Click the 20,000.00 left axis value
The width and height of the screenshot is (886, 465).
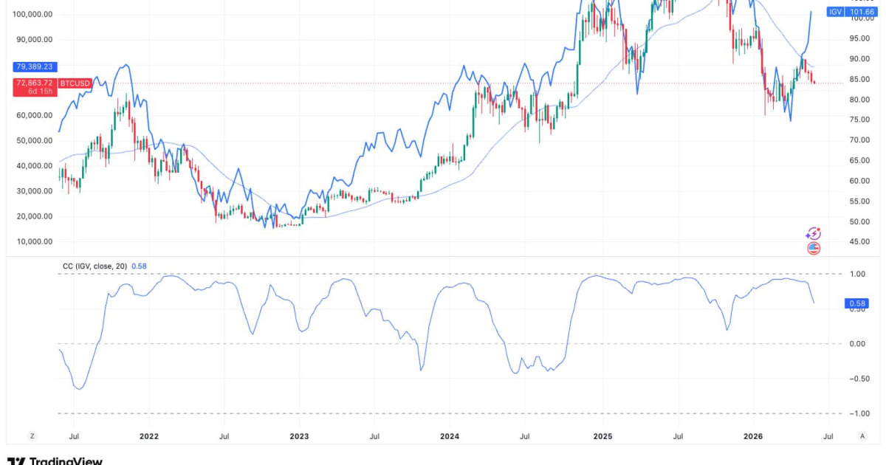pyautogui.click(x=35, y=217)
